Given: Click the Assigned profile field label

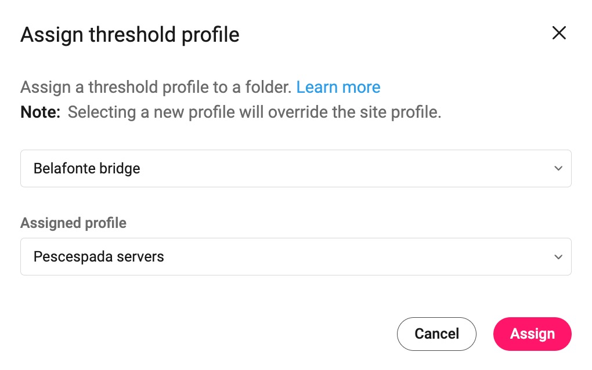Looking at the screenshot, I should coord(73,223).
